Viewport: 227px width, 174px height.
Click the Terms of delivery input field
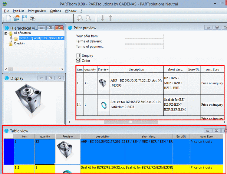point(144,41)
